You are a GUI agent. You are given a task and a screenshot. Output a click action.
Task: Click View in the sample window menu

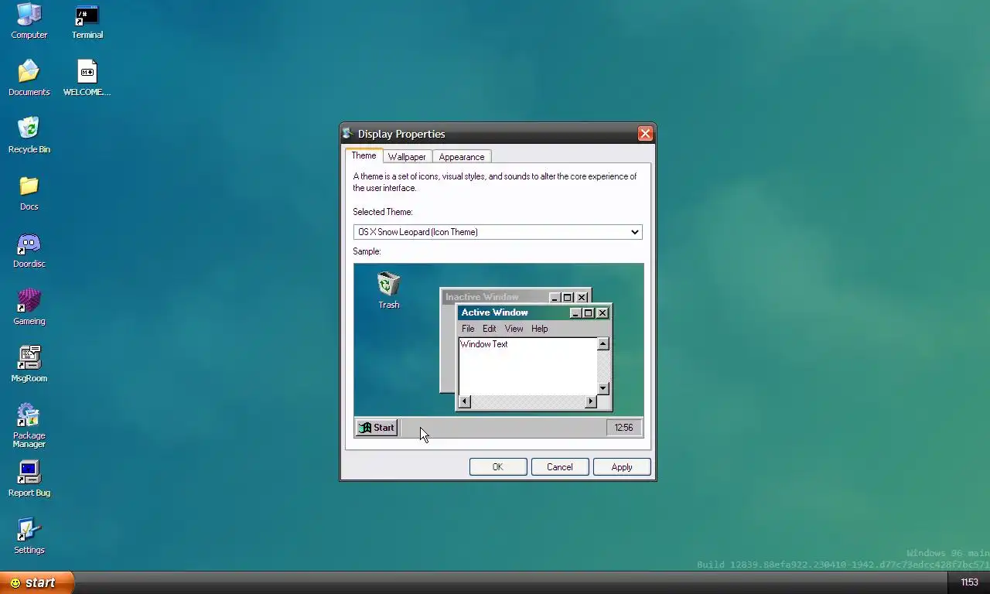point(514,329)
